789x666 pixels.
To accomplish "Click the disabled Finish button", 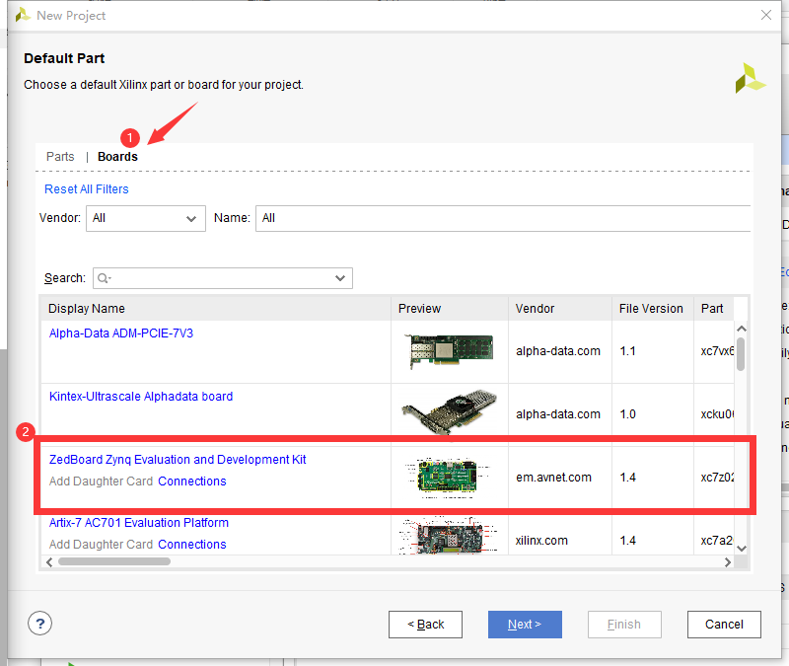I will pos(624,625).
